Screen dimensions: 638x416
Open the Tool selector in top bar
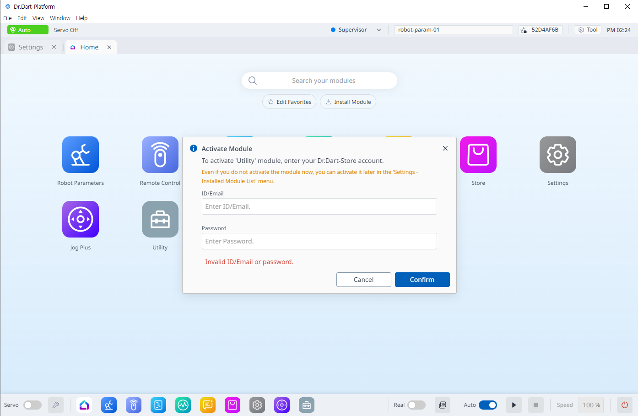pos(588,30)
